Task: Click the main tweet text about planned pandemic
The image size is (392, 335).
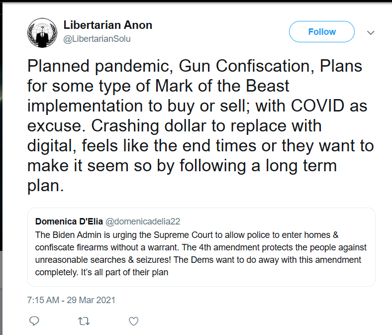Action: coord(200,125)
